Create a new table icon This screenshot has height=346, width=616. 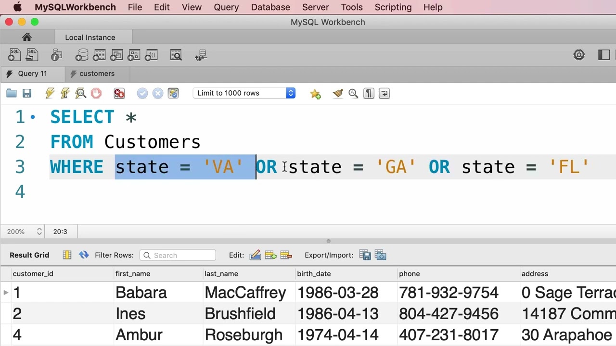click(99, 55)
